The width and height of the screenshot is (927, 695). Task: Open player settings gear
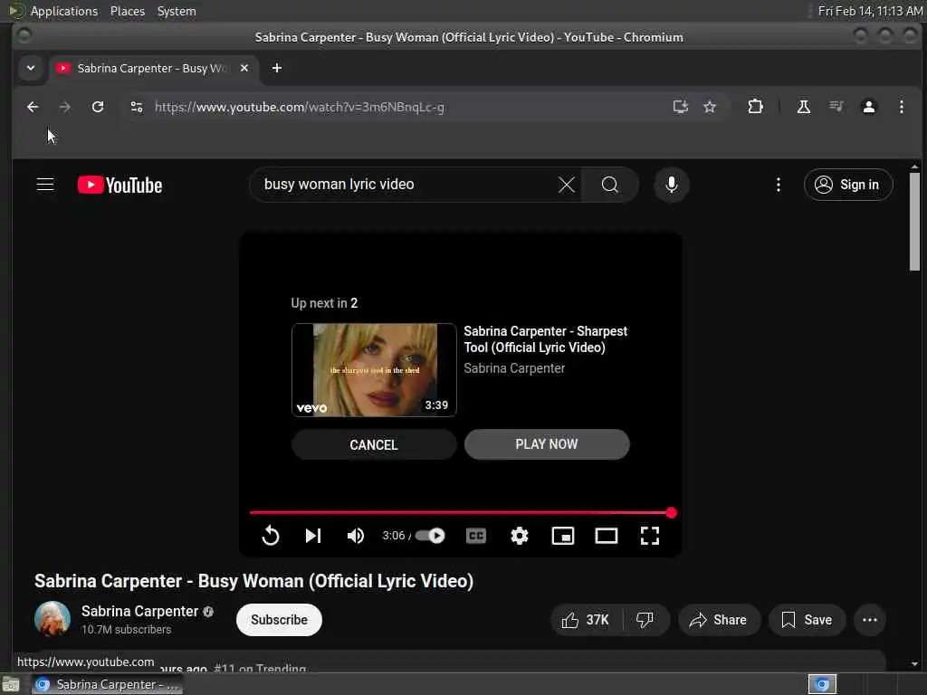pyautogui.click(x=519, y=536)
